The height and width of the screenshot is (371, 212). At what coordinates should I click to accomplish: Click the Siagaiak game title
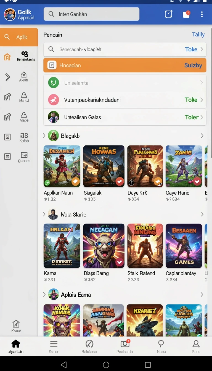click(93, 193)
